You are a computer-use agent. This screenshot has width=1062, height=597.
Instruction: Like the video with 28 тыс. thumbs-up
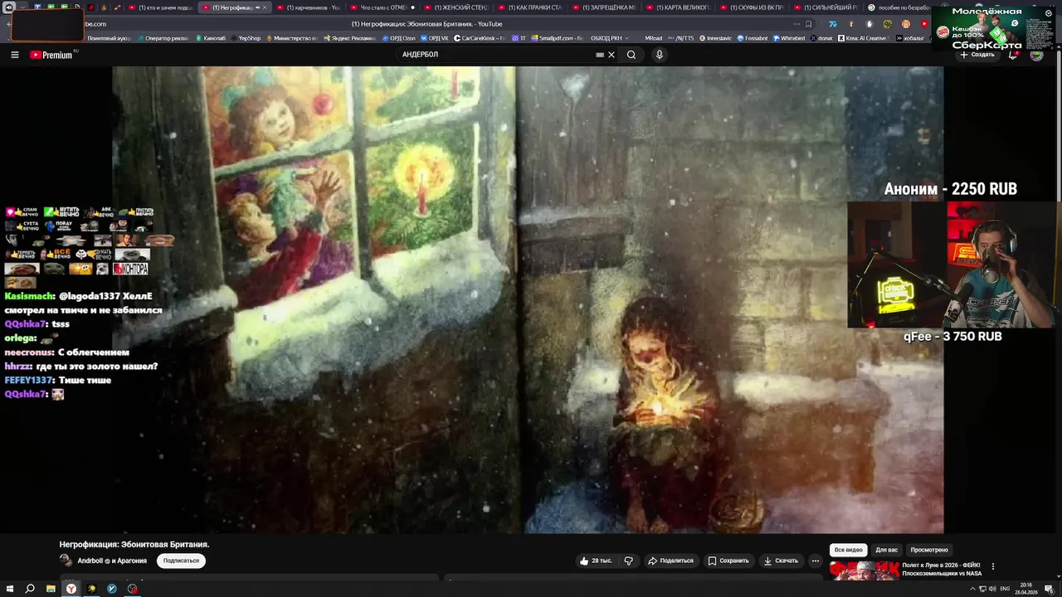point(596,561)
